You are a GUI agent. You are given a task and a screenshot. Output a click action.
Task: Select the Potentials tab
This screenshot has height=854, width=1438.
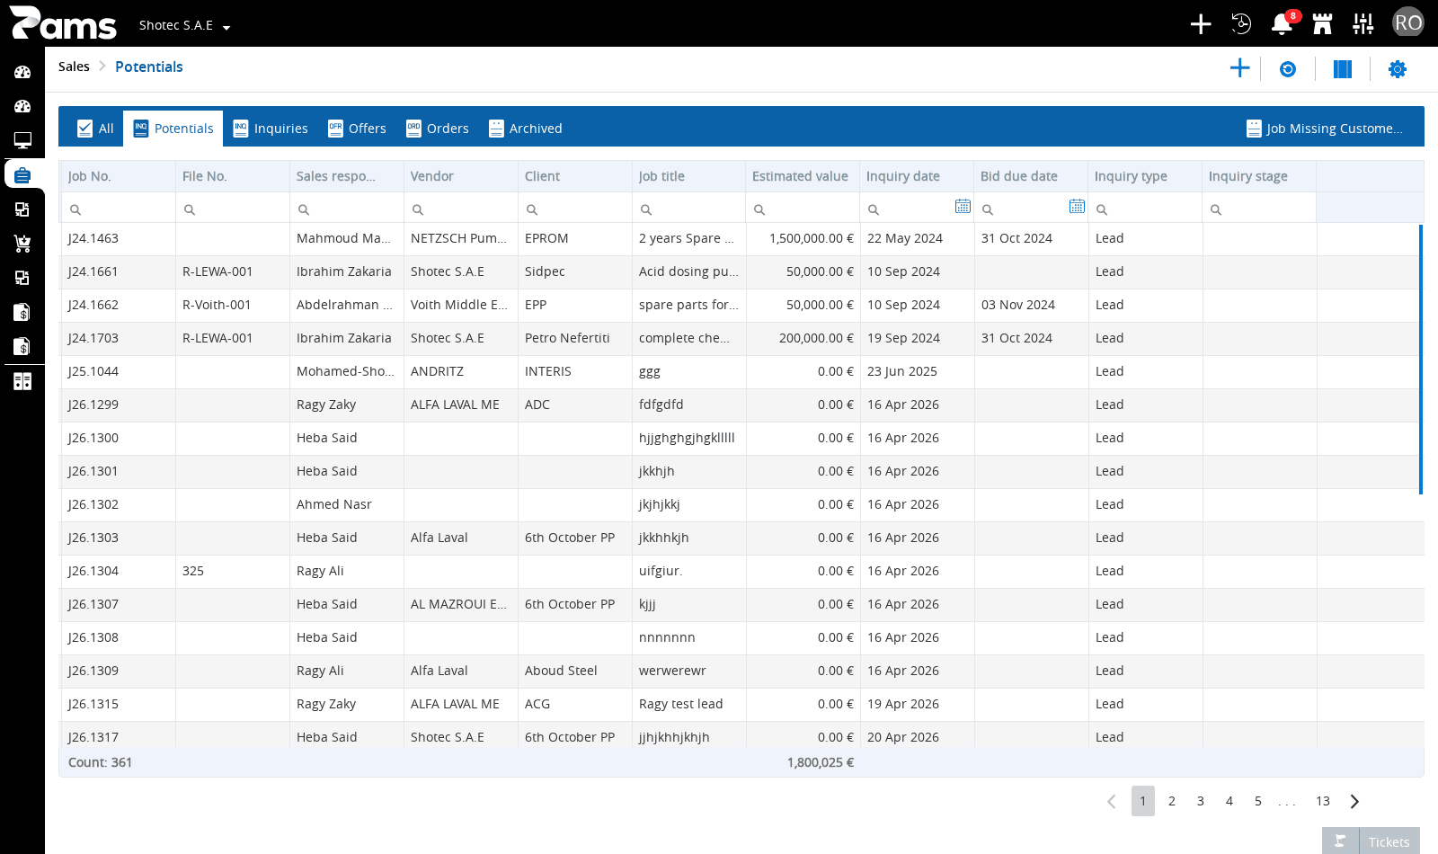pos(173,129)
